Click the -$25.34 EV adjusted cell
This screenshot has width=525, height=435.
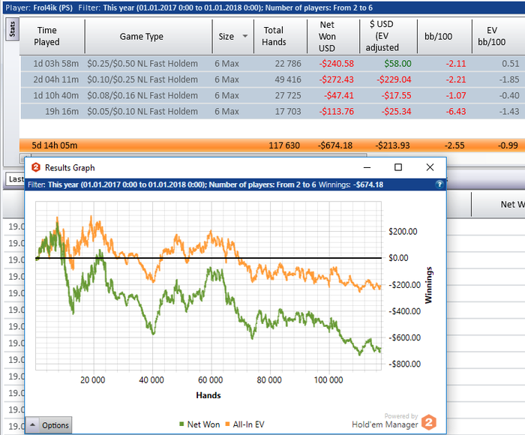[x=396, y=112]
